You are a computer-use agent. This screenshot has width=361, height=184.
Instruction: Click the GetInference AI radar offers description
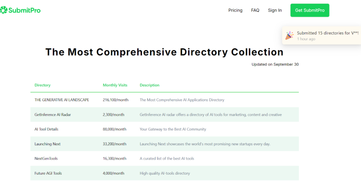coord(211,115)
